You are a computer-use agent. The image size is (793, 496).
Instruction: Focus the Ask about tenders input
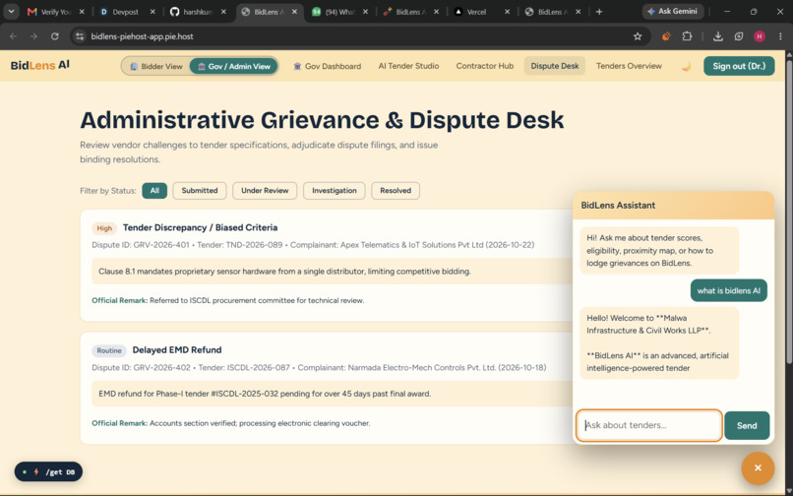[x=649, y=426]
